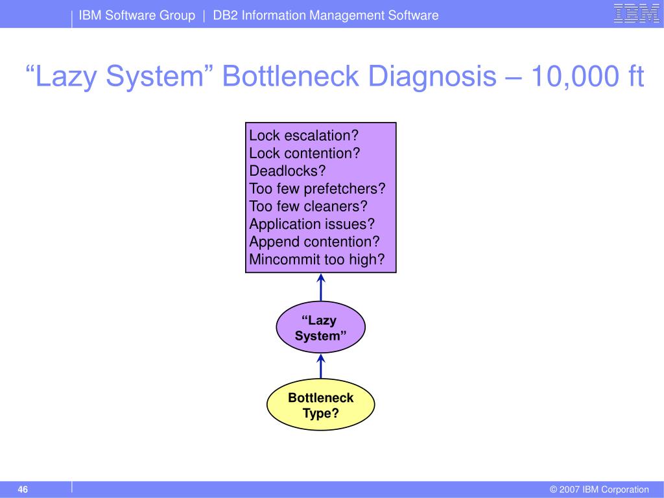Click the "Lock contention?" line
Image resolution: width=664 pixels, height=498 pixels.
pyautogui.click(x=305, y=153)
